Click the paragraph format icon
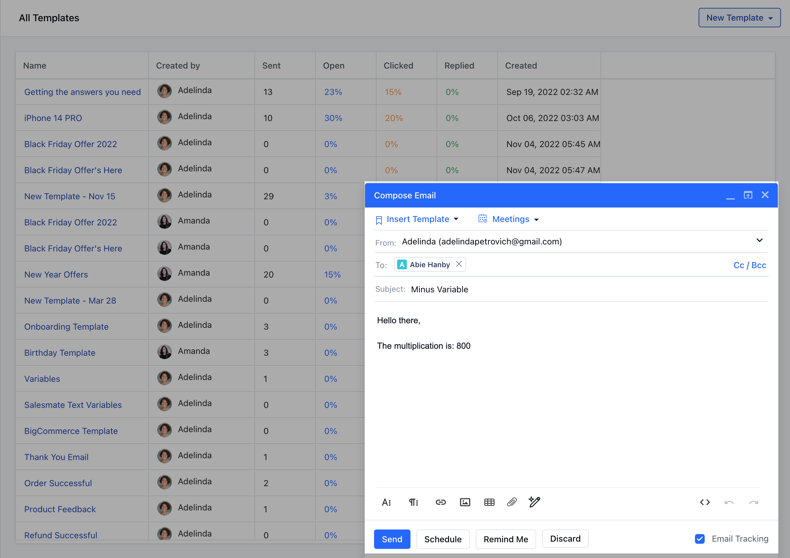790x558 pixels. 413,502
